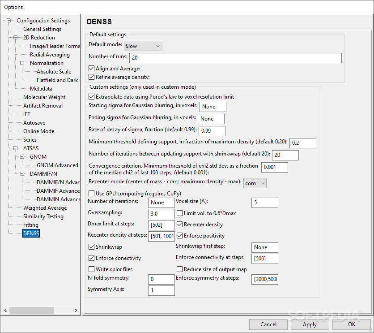374x333 pixels.
Task: Open DAMMIF/N Advanced settings
Action: tap(58, 182)
